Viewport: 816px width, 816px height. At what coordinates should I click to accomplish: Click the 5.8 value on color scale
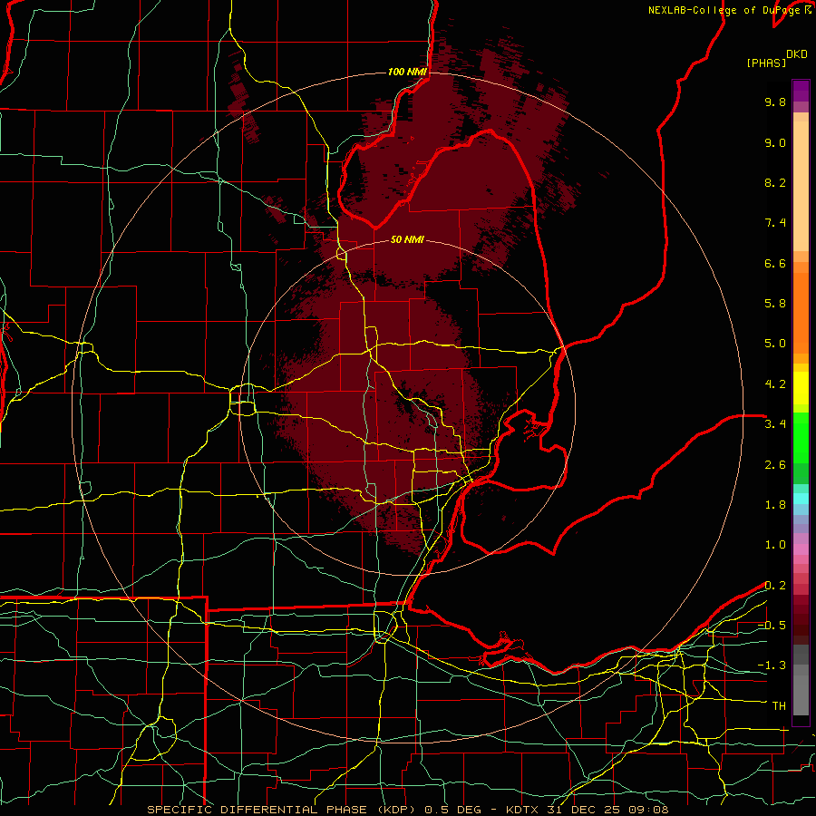click(x=775, y=304)
